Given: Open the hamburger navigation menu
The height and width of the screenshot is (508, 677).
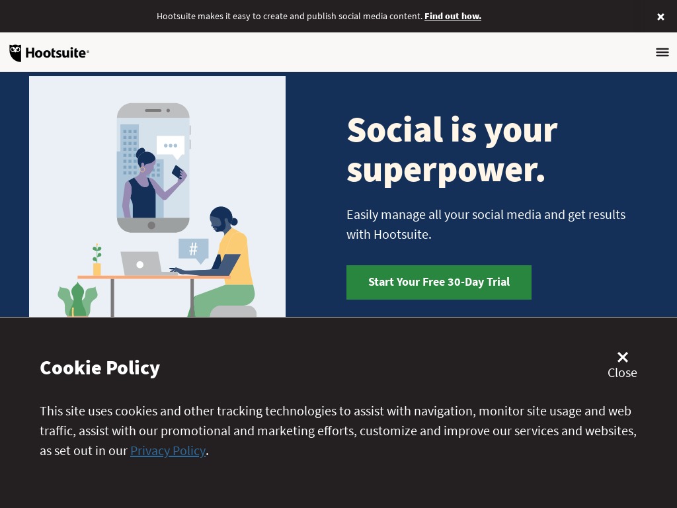Looking at the screenshot, I should coord(662,52).
